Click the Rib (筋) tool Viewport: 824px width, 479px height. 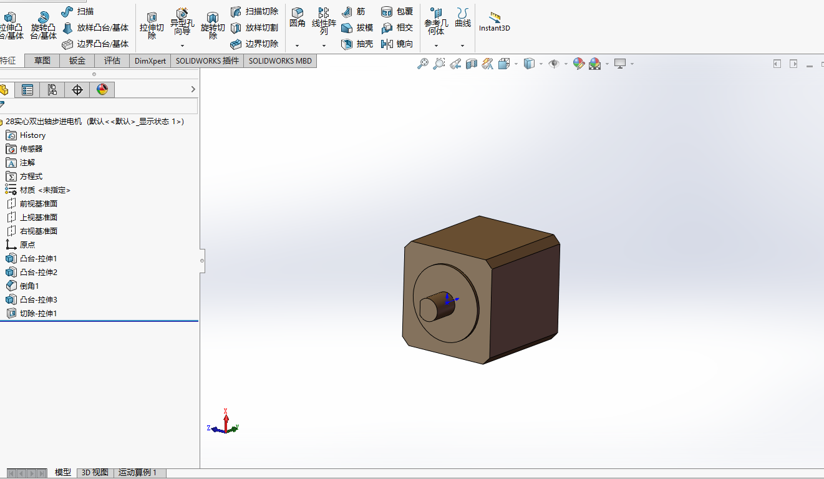354,11
